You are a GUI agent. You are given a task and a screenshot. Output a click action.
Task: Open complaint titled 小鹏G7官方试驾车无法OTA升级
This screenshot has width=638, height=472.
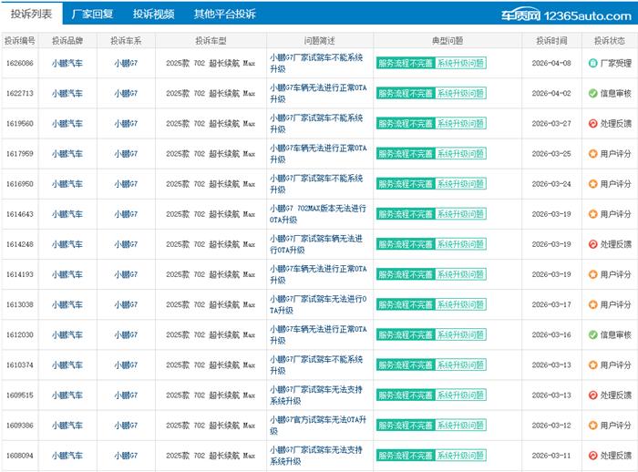pyautogui.click(x=318, y=426)
